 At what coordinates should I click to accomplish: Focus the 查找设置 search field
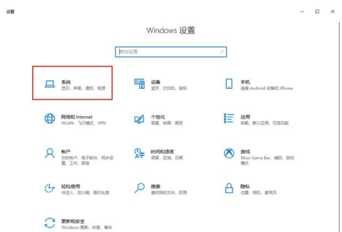[x=171, y=52]
